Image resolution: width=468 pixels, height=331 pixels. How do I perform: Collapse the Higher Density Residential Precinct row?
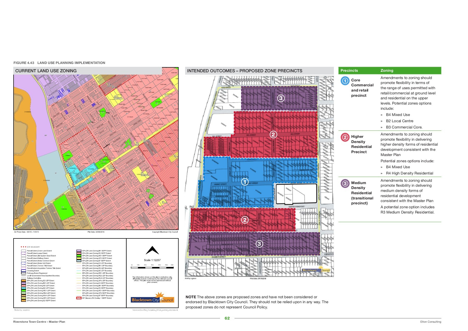(x=361, y=144)
